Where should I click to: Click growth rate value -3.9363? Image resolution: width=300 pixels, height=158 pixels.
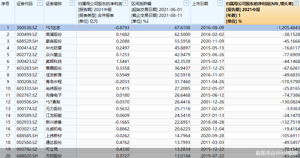[x=292, y=109]
